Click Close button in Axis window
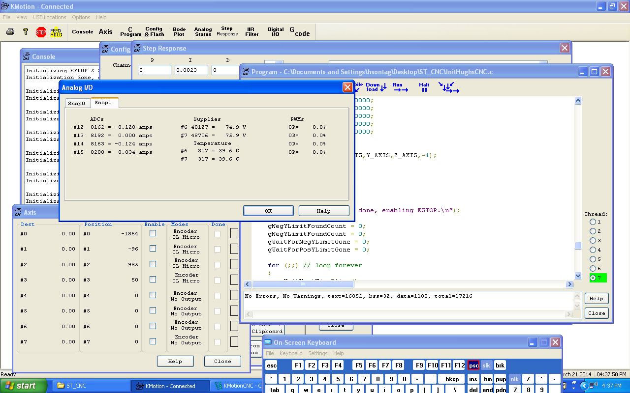This screenshot has width=630, height=393. point(222,361)
